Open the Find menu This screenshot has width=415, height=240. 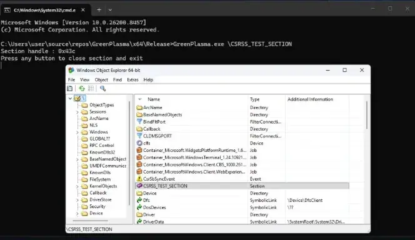pyautogui.click(x=117, y=79)
